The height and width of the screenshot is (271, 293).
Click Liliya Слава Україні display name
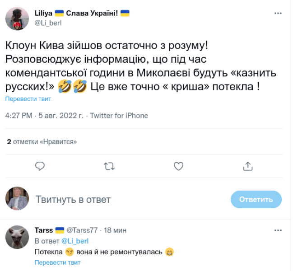coord(82,13)
